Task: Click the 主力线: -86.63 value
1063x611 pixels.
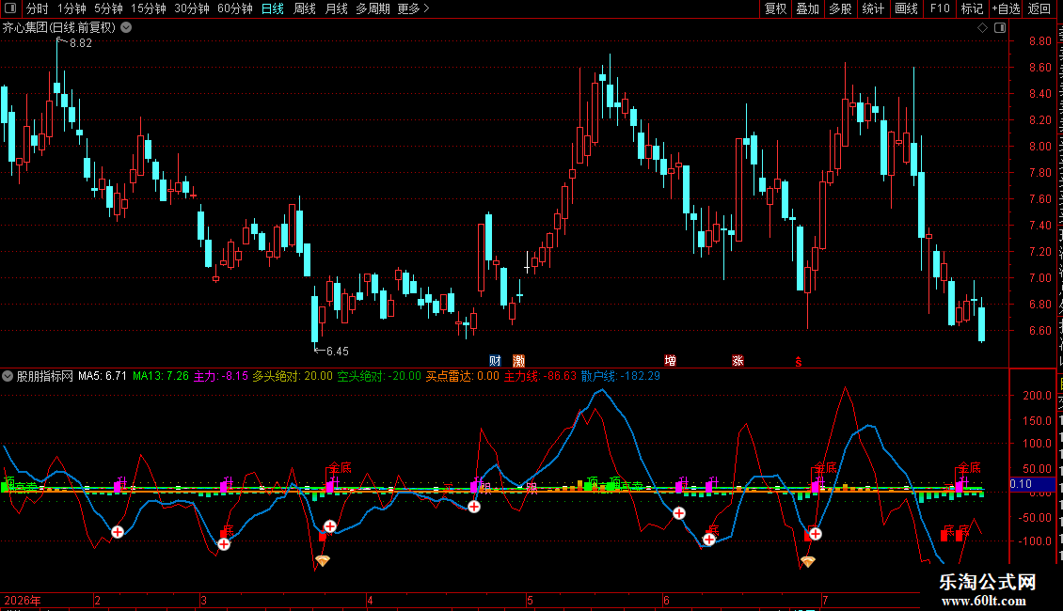Action: pos(540,376)
